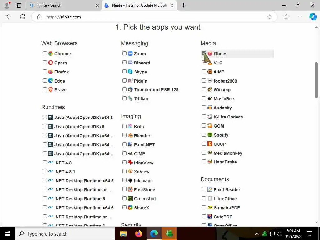The height and width of the screenshot is (240, 320).
Task: Switch to the ninite - Search tab
Action: 64,5
